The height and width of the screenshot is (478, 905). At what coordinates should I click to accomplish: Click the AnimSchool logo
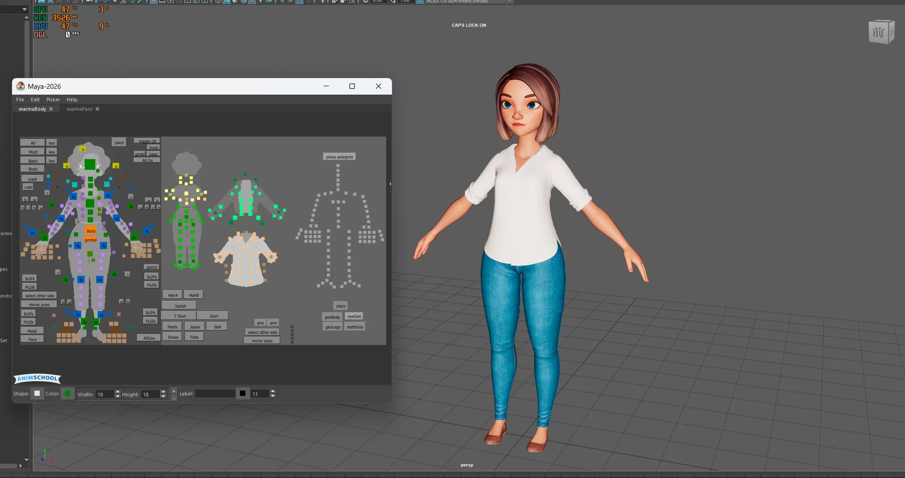pos(38,378)
